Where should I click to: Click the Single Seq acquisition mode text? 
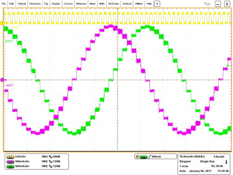coord(207,161)
